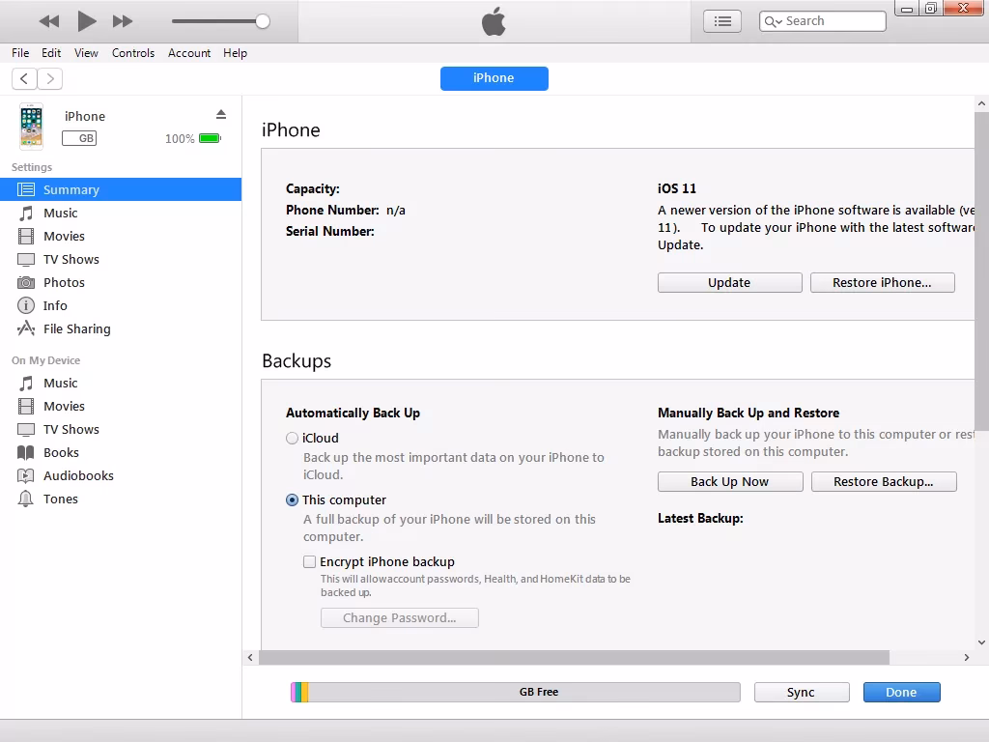This screenshot has height=742, width=989.
Task: Open the Account menu
Action: pos(189,53)
